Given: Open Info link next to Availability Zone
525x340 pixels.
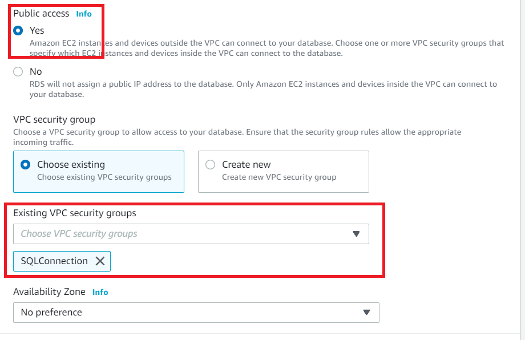Looking at the screenshot, I should [x=100, y=292].
